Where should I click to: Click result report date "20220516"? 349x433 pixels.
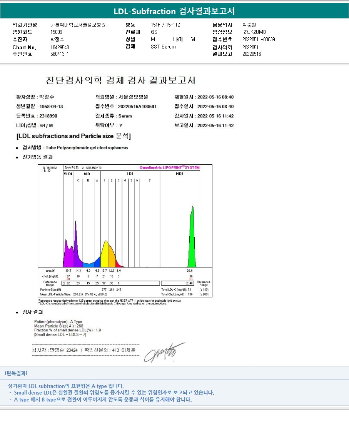(252, 54)
